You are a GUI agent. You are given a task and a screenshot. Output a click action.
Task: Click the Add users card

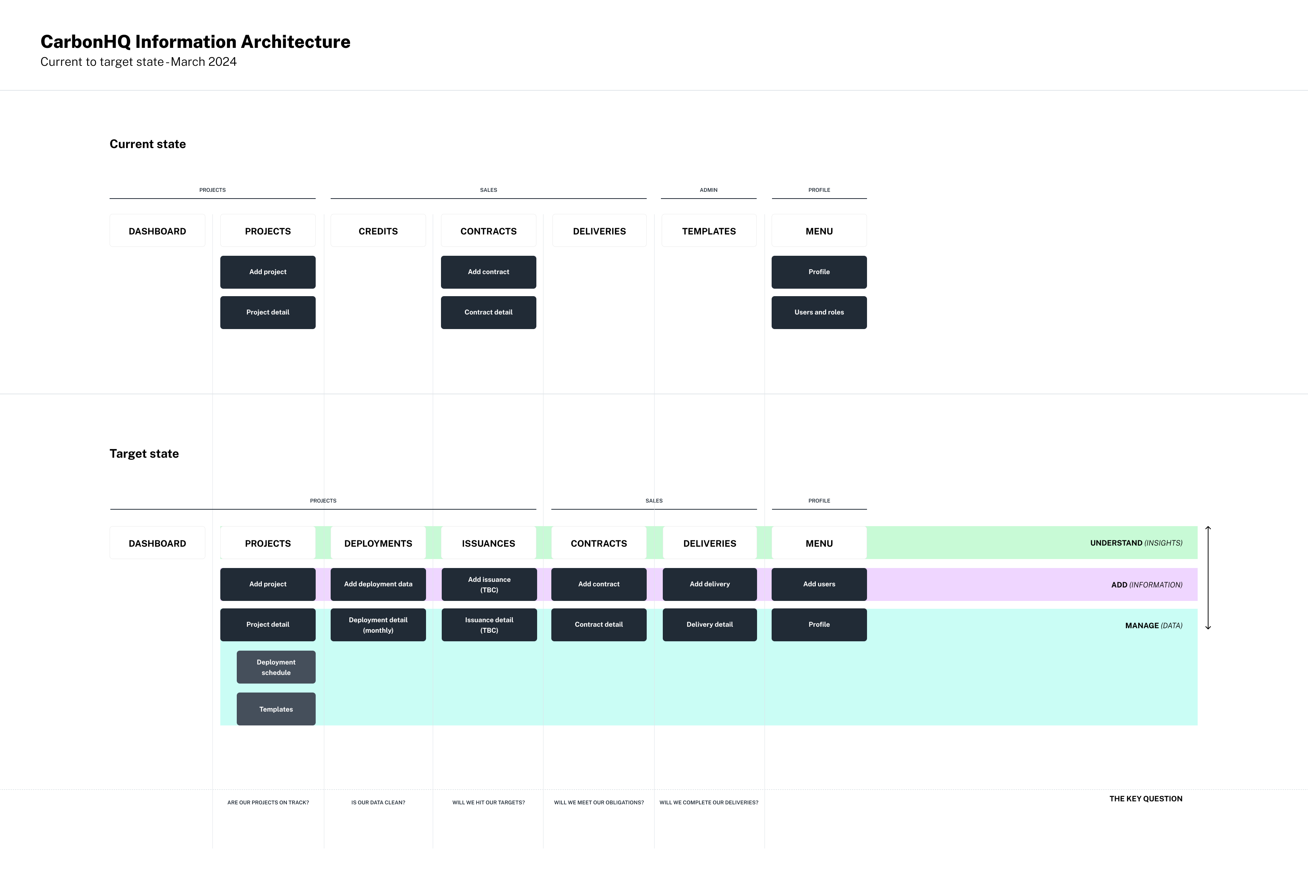(x=819, y=584)
